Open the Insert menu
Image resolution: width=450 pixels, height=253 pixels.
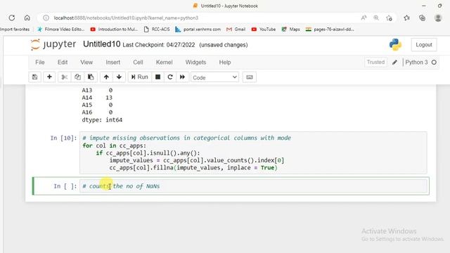[x=112, y=63]
